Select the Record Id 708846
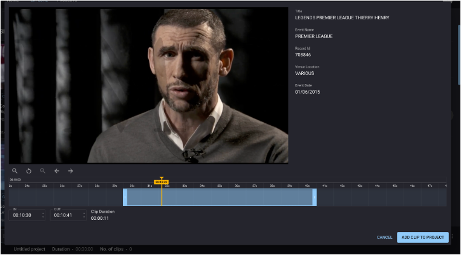 303,55
